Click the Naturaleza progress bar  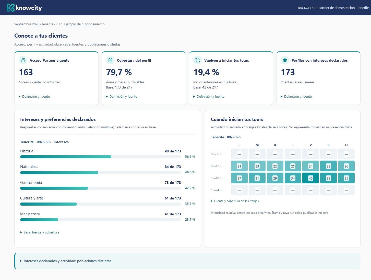tap(101, 173)
